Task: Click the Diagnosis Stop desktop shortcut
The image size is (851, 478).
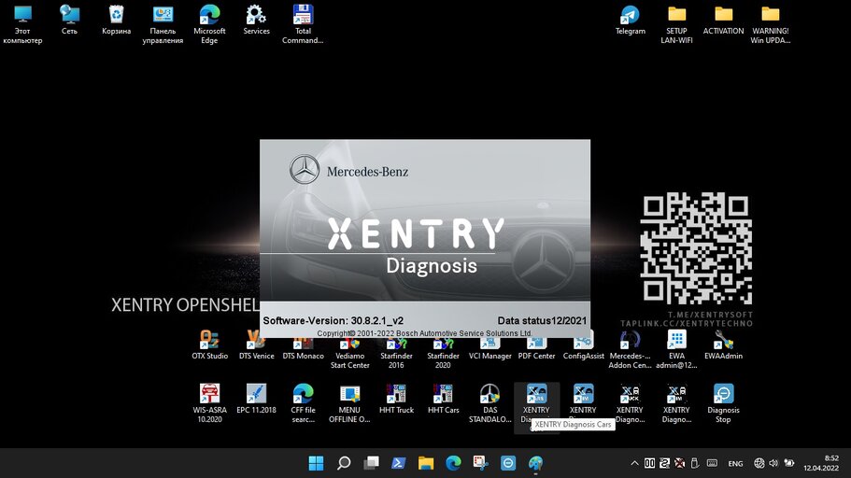Action: tap(723, 403)
